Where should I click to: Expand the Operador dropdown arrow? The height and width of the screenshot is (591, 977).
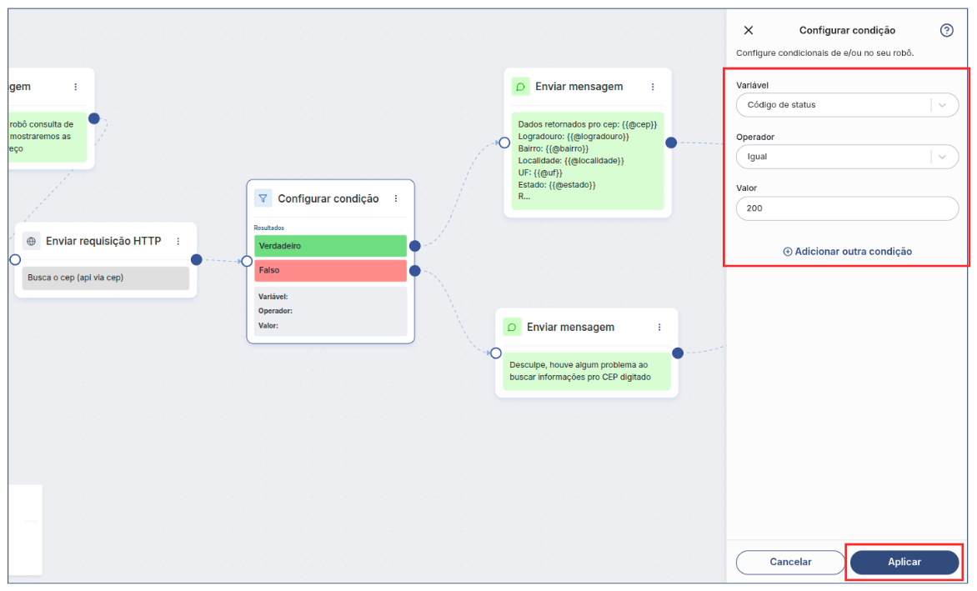coord(943,157)
